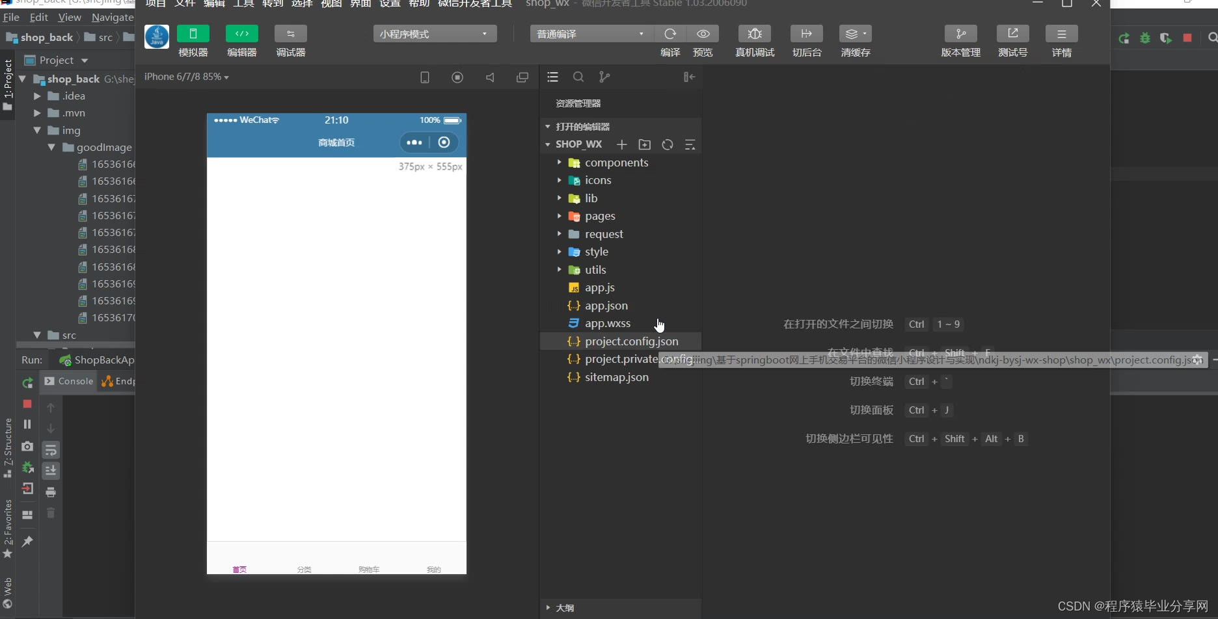The width and height of the screenshot is (1218, 619).
Task: Open the search panel in the editor sidebar
Action: (x=578, y=77)
